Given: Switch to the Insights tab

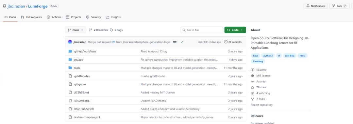Looking at the screenshot, I should 113,17.
